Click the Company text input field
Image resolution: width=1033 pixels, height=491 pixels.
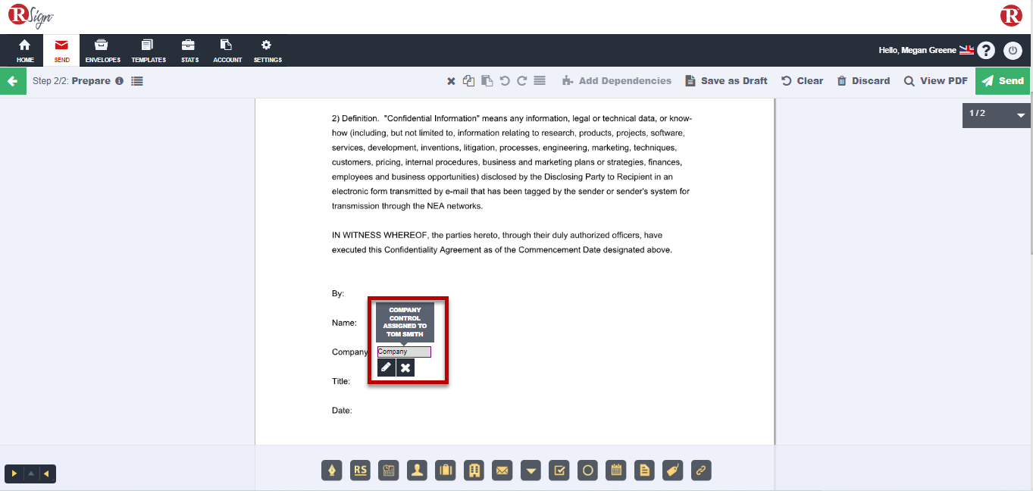point(404,352)
